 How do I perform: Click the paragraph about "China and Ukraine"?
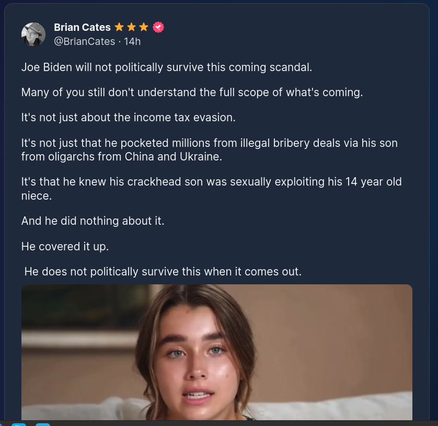click(x=209, y=149)
